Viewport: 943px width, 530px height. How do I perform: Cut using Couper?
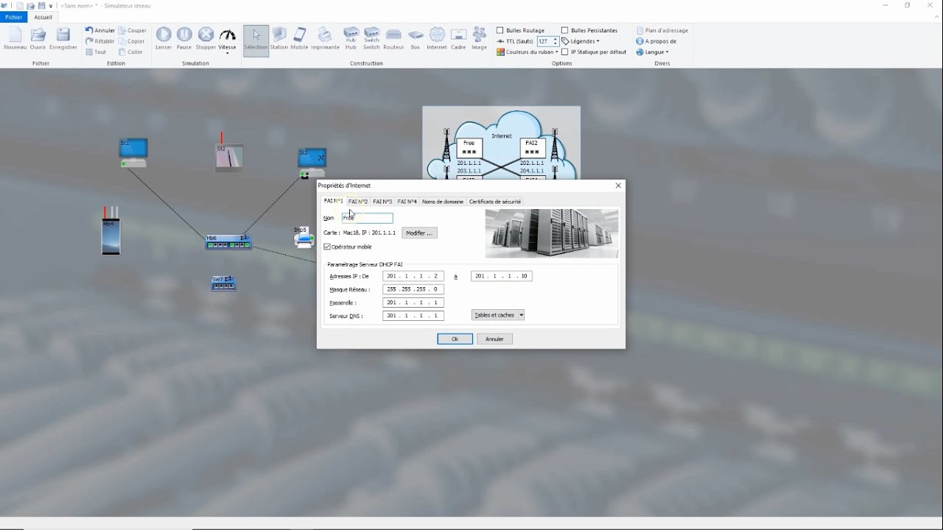(x=132, y=30)
